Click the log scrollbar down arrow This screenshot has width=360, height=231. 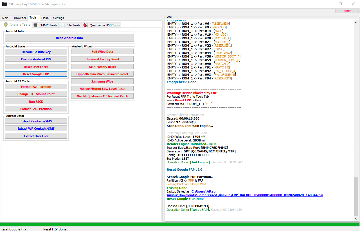356,219
